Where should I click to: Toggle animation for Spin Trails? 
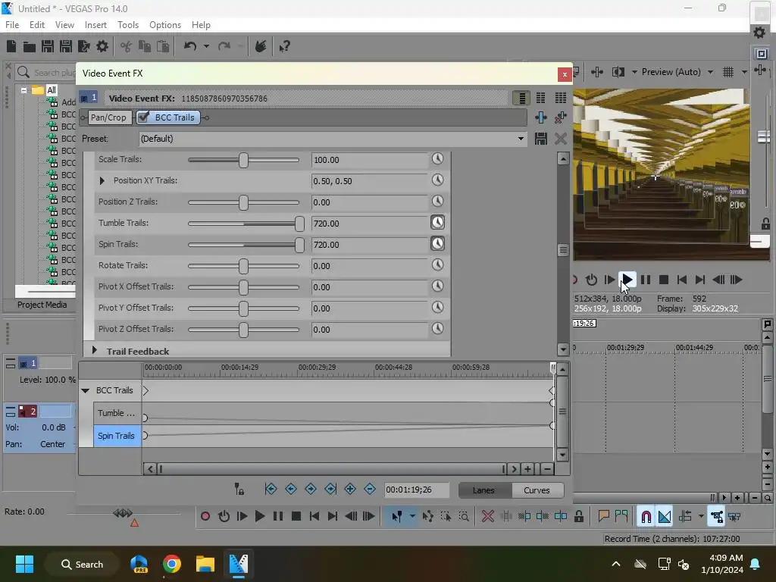coord(437,244)
